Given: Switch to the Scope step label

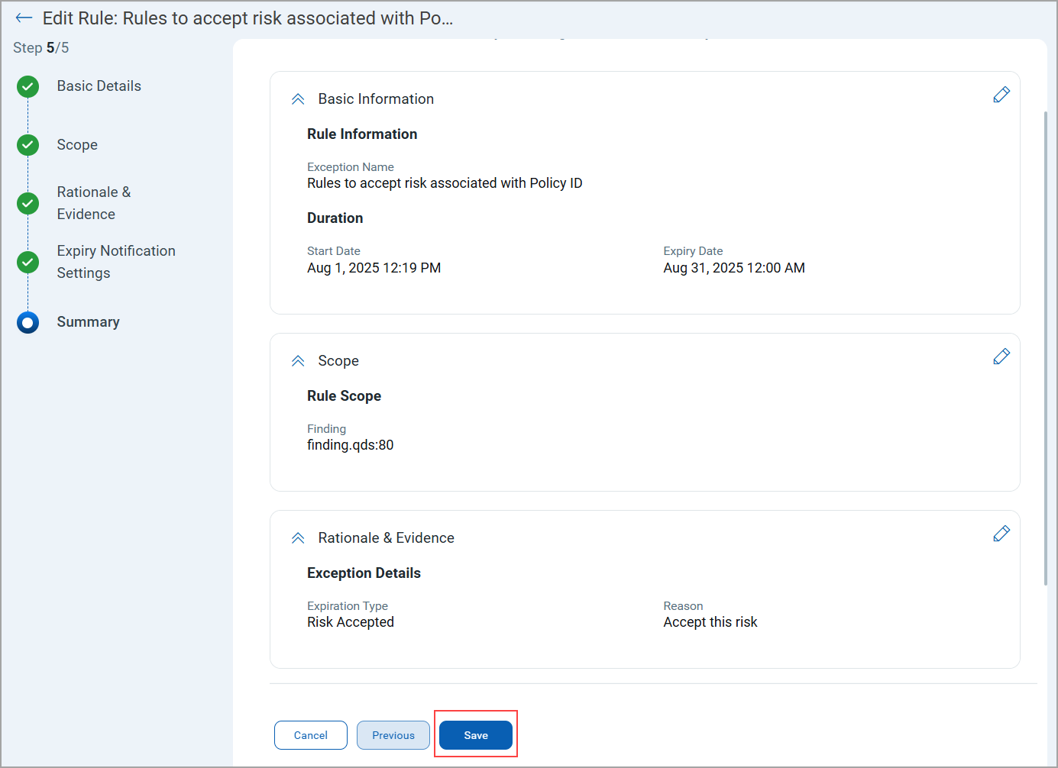Looking at the screenshot, I should 77,145.
